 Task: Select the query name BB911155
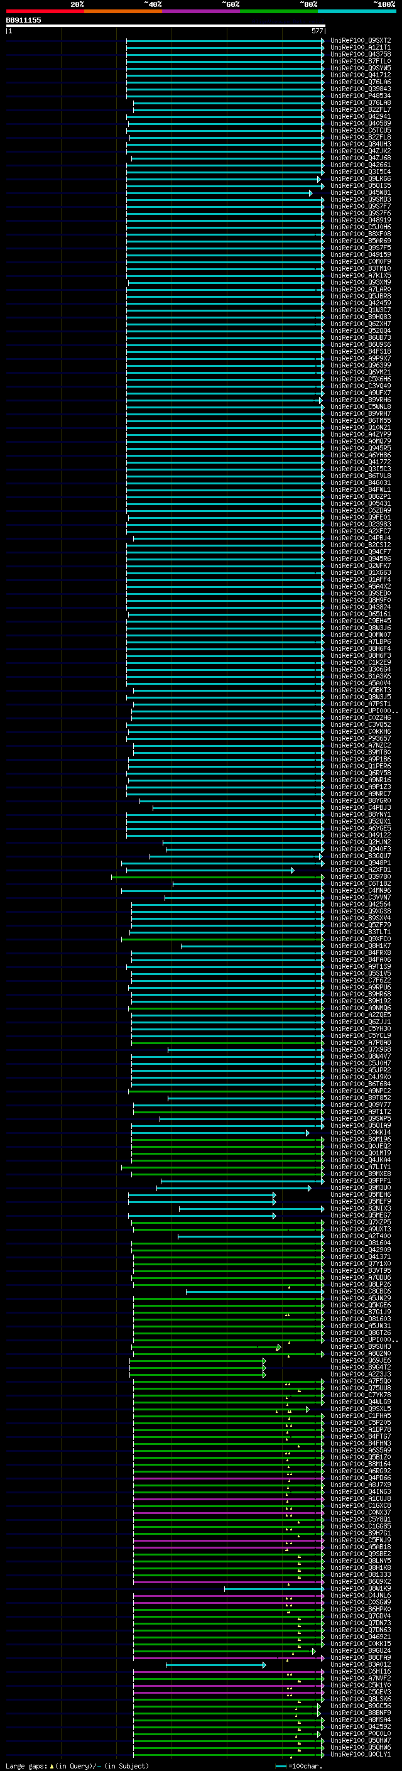pos(23,20)
